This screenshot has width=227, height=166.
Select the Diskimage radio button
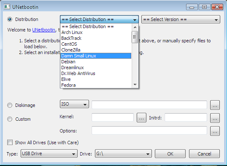[10, 105]
